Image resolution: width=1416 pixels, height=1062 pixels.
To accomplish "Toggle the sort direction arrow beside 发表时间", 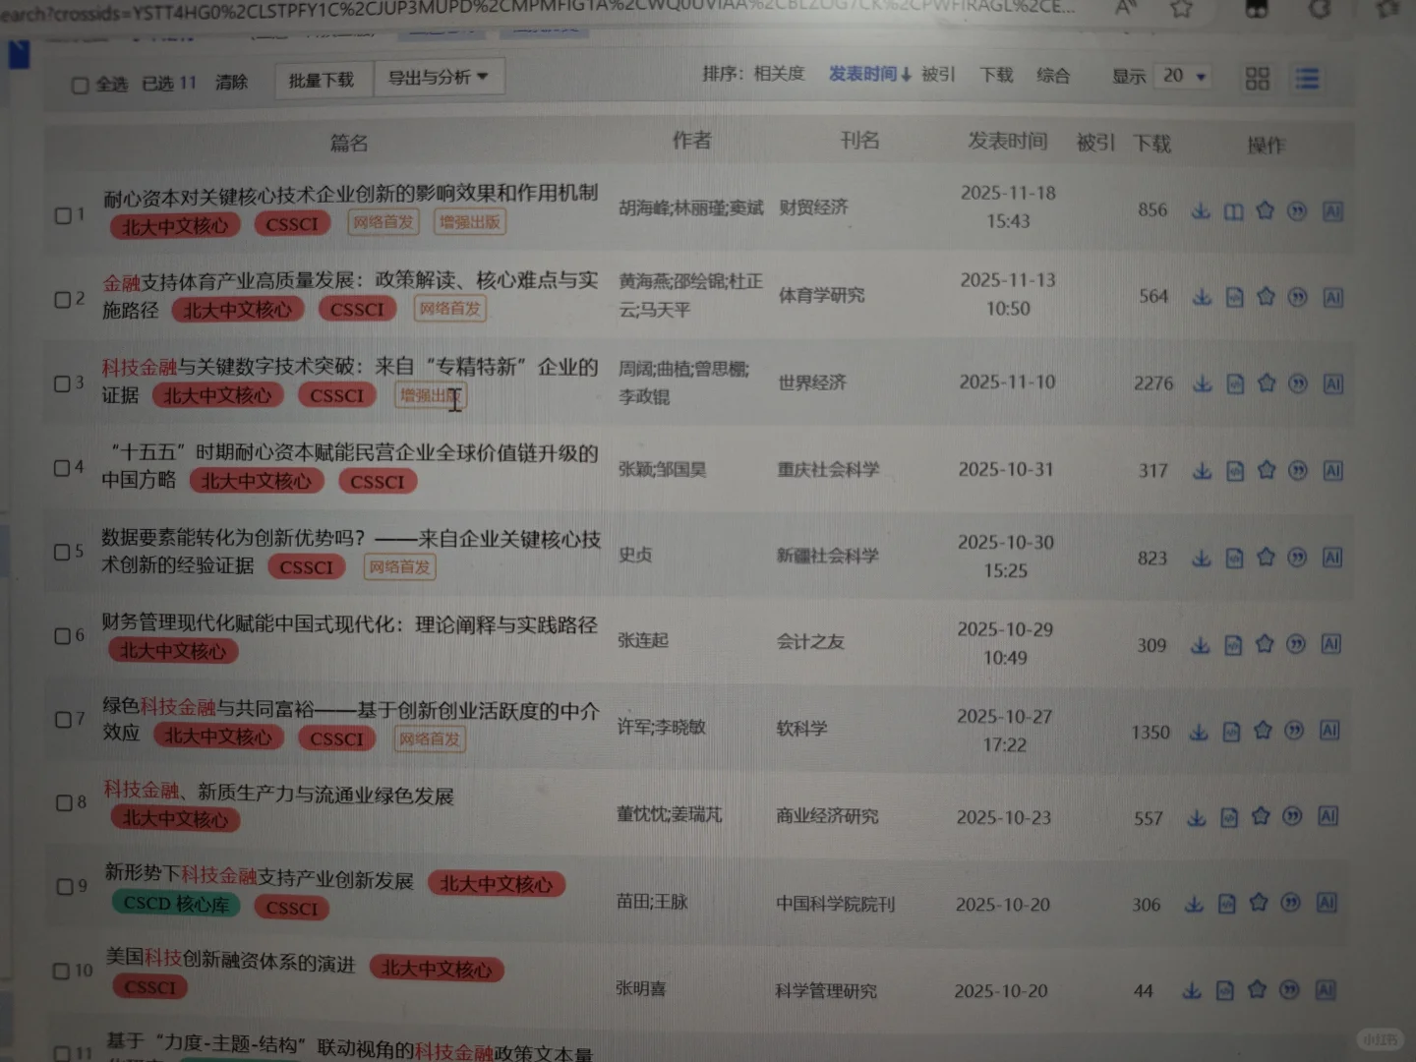I will [908, 74].
